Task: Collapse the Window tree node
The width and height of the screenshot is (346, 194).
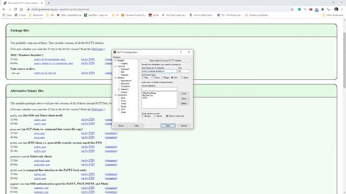Action: pos(115,78)
